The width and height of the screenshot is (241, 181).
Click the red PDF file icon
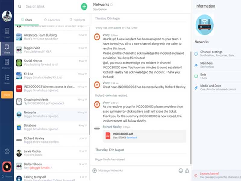pos(108,136)
